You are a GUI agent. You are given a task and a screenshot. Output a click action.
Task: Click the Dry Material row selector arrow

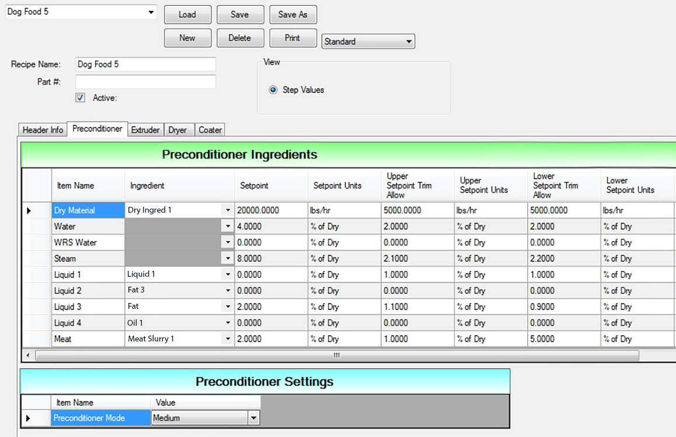coord(29,211)
